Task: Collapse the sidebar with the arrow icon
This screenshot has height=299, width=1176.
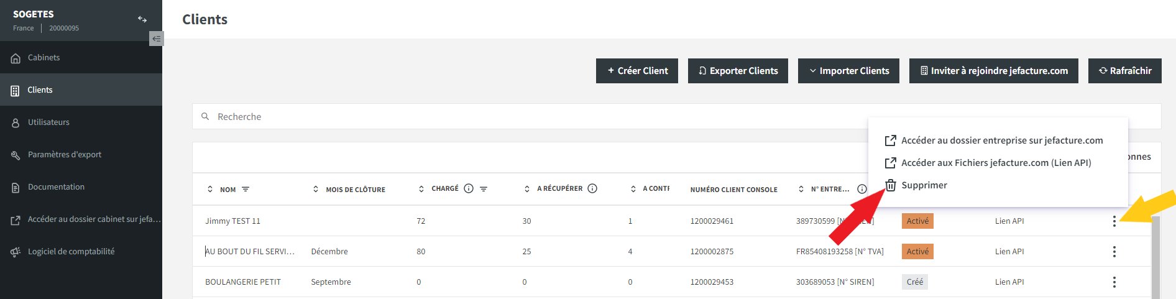Action: [x=157, y=39]
